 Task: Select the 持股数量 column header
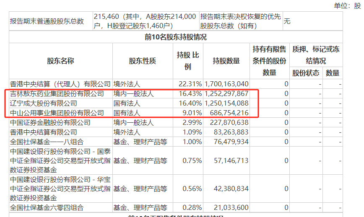click(x=226, y=61)
